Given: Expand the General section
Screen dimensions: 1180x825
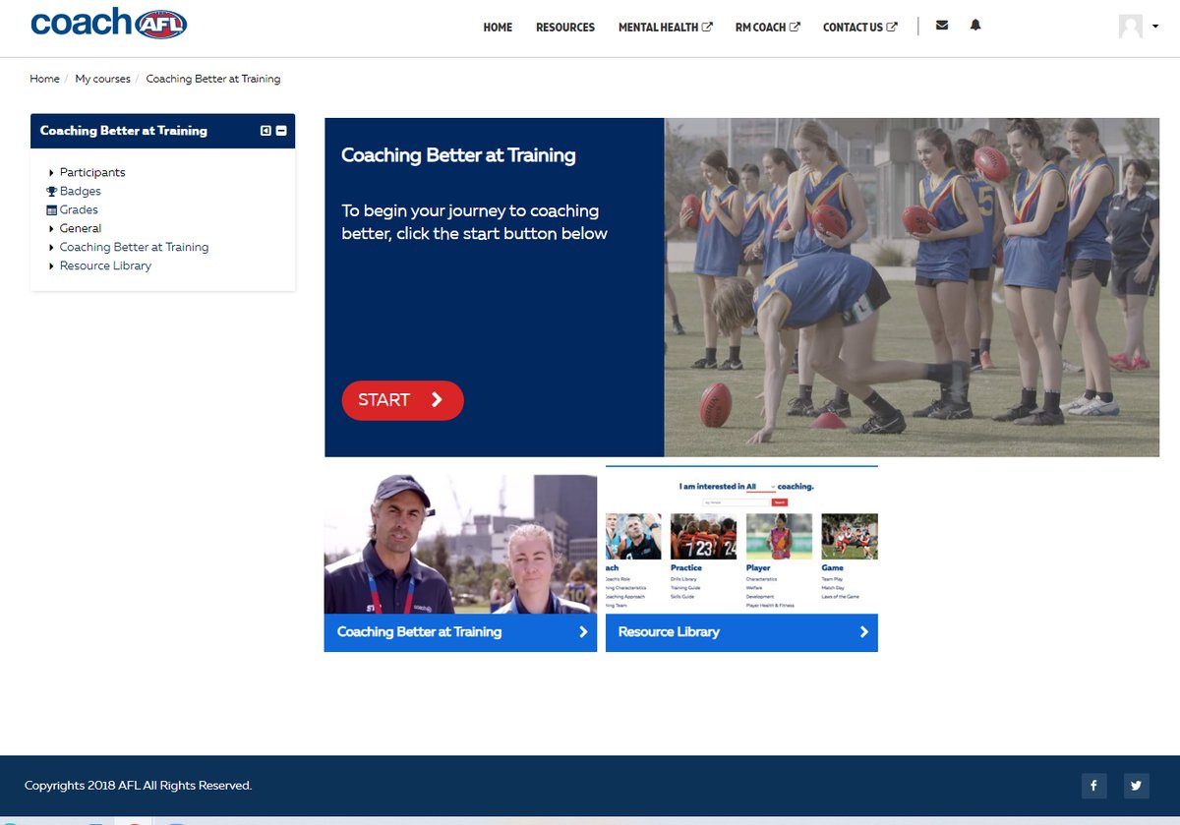Looking at the screenshot, I should point(51,229).
